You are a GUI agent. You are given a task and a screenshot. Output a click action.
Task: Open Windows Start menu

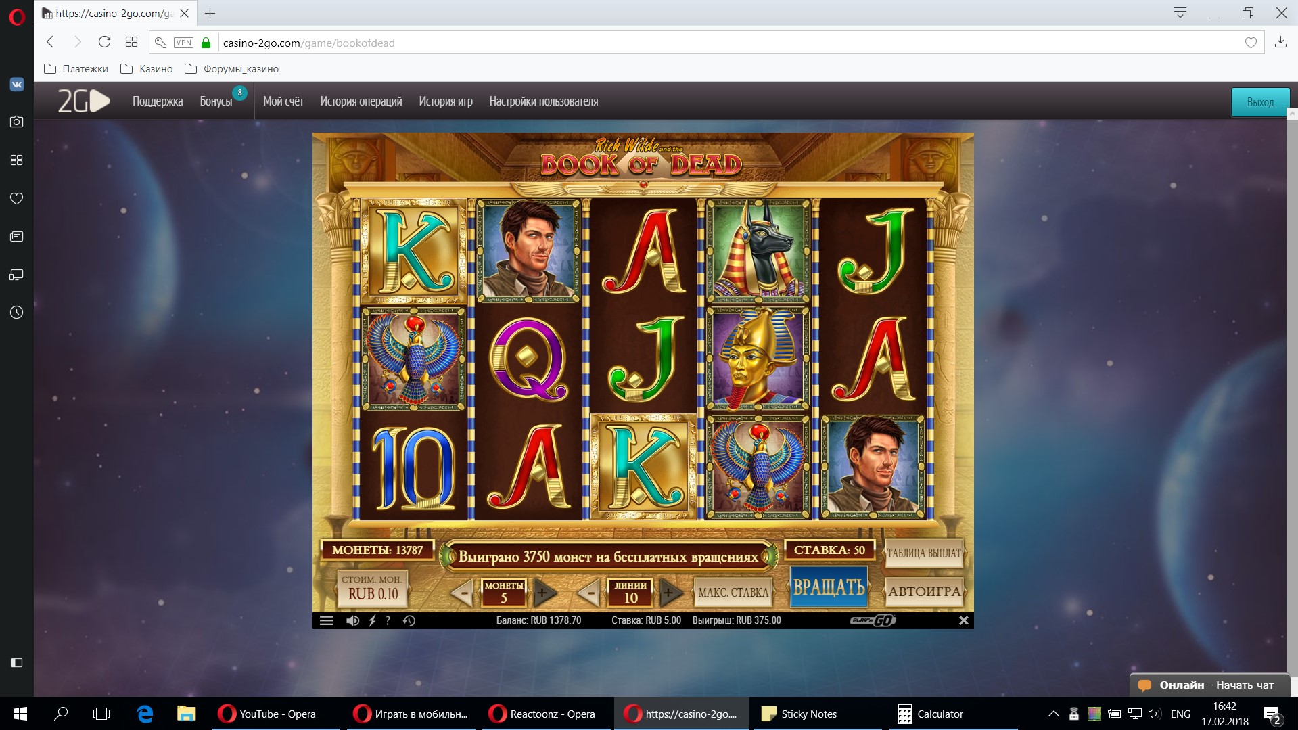tap(20, 714)
